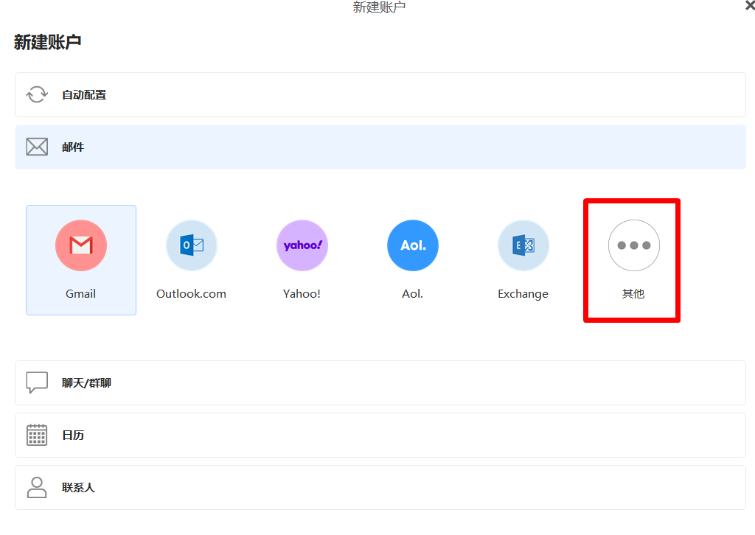The width and height of the screenshot is (755, 535).
Task: Click the Yahoo! label text
Action: pos(302,294)
